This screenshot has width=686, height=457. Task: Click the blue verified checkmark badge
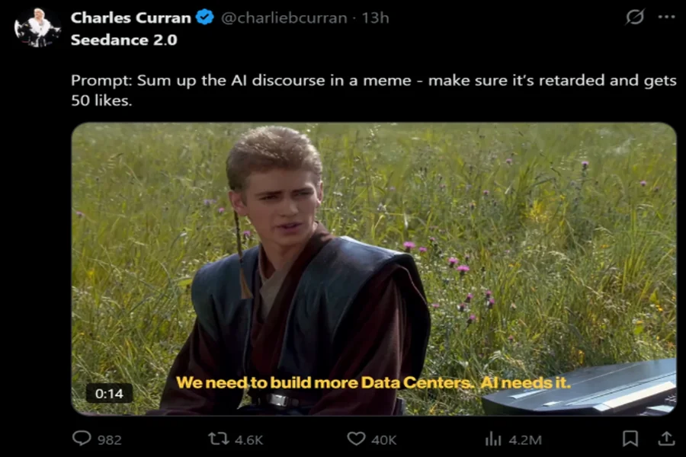[204, 17]
